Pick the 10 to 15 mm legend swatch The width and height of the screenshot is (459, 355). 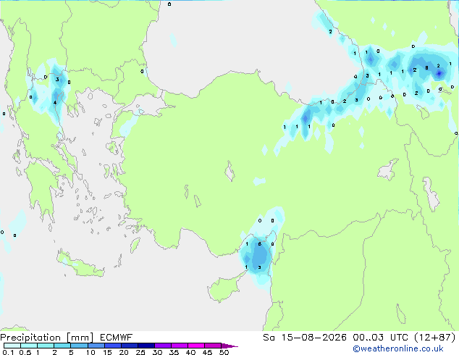tap(96, 346)
